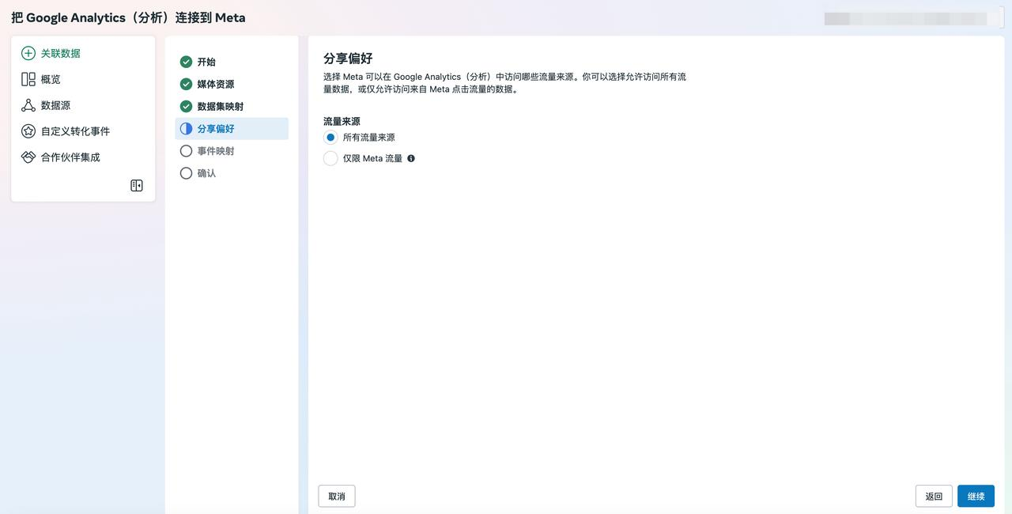Click the info icon beside 仅限 Meta 流量
This screenshot has height=514, width=1012.
411,159
